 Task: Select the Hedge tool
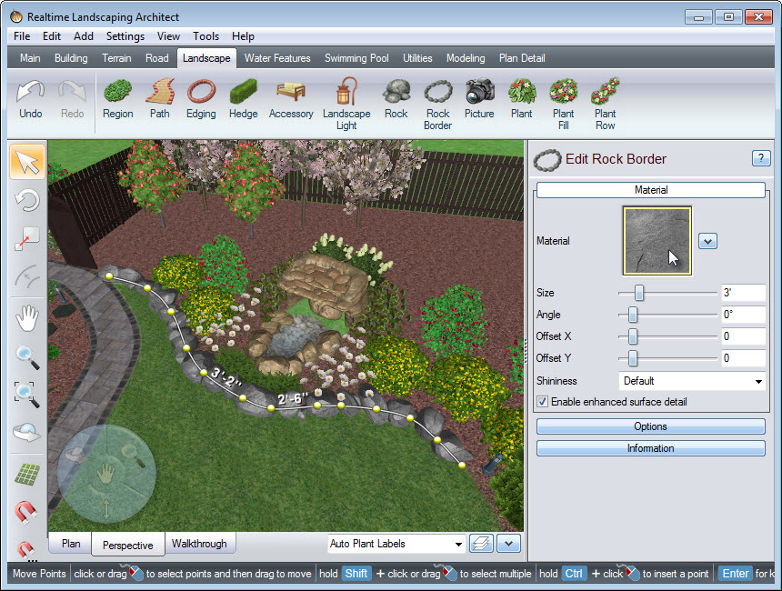[x=244, y=99]
